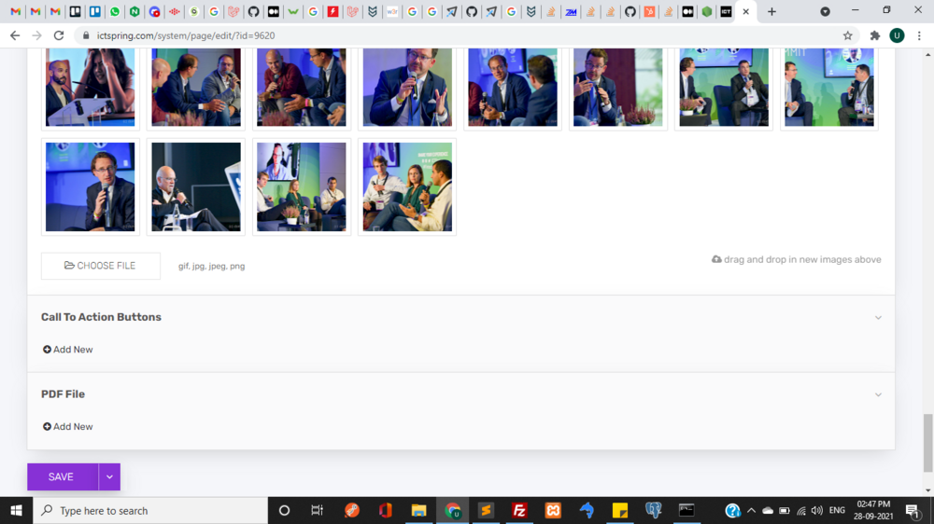Select the elderly speaker with glasses thumbnail
The image size is (934, 524).
click(196, 186)
